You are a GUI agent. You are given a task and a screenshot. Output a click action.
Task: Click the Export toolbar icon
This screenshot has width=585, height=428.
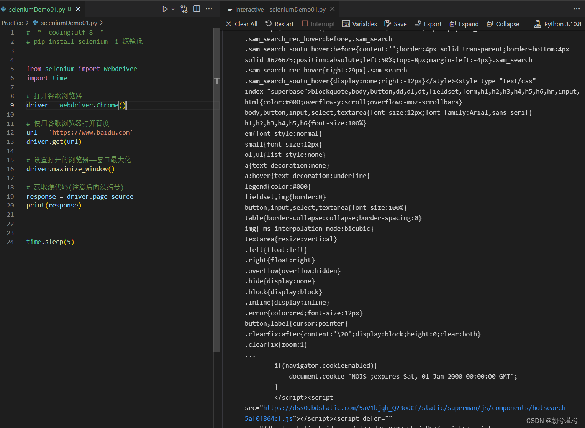coord(418,24)
